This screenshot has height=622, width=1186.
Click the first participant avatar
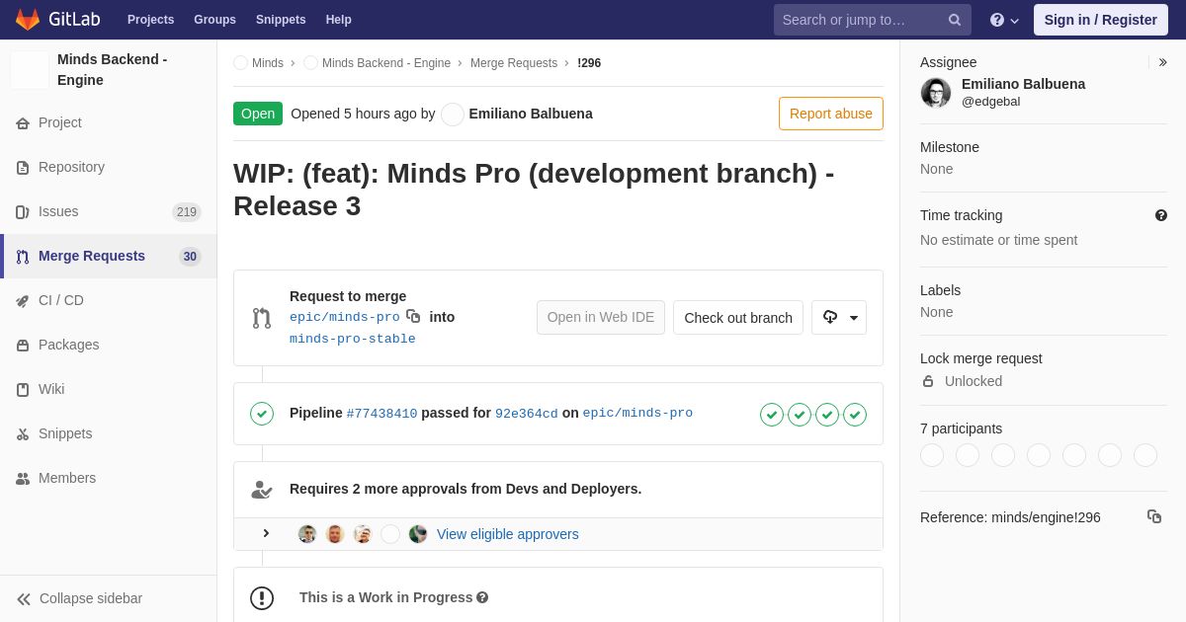[x=932, y=455]
